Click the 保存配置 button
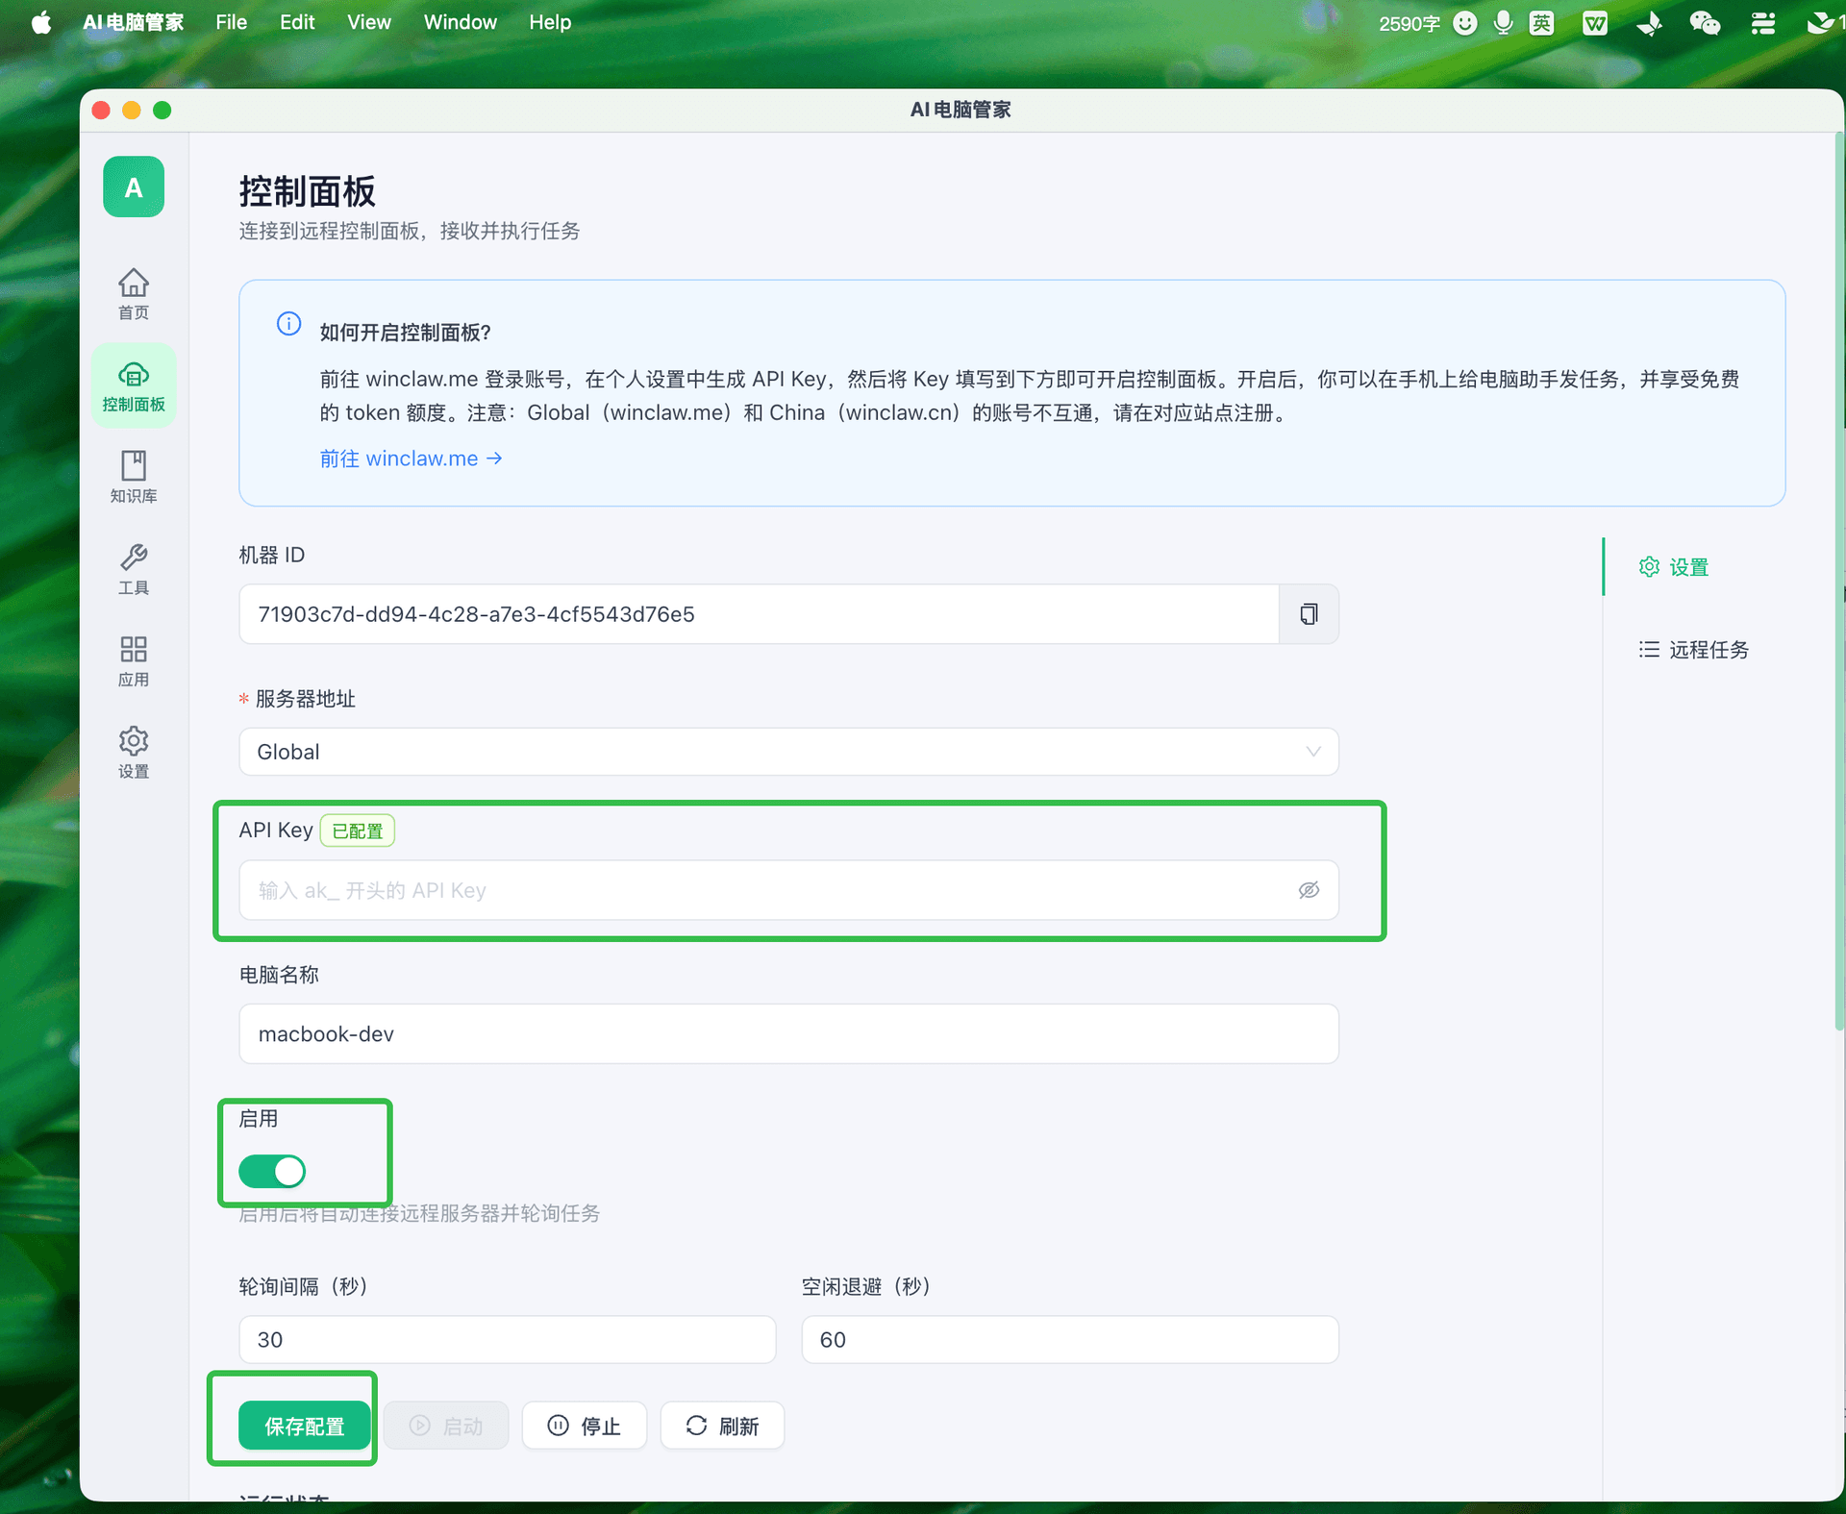The height and width of the screenshot is (1514, 1846). 304,1426
